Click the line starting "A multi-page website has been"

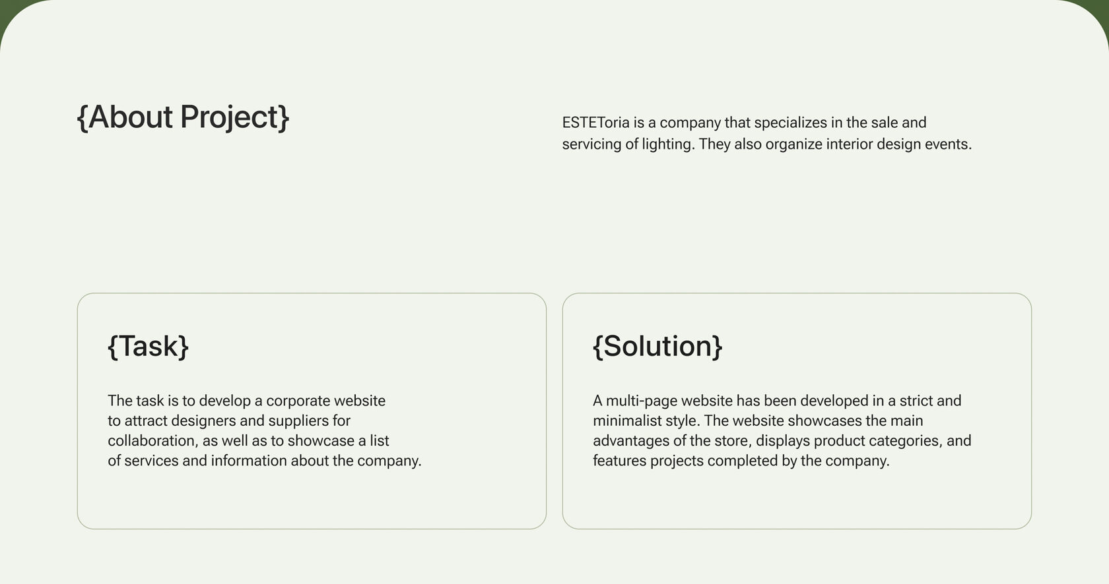click(x=776, y=401)
